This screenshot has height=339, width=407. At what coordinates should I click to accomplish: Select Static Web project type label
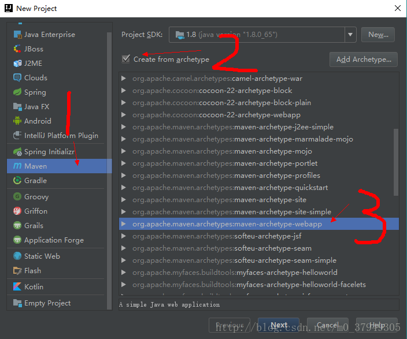[x=42, y=256]
